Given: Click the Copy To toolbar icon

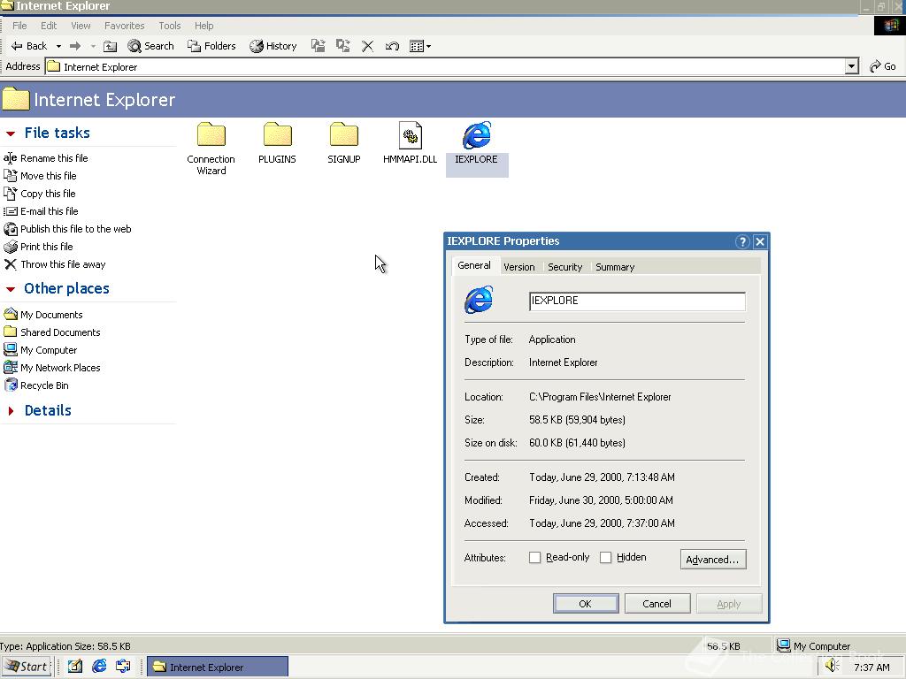Looking at the screenshot, I should [x=342, y=46].
